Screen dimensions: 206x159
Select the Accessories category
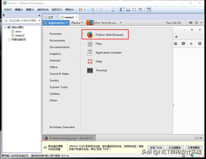pos(57,41)
